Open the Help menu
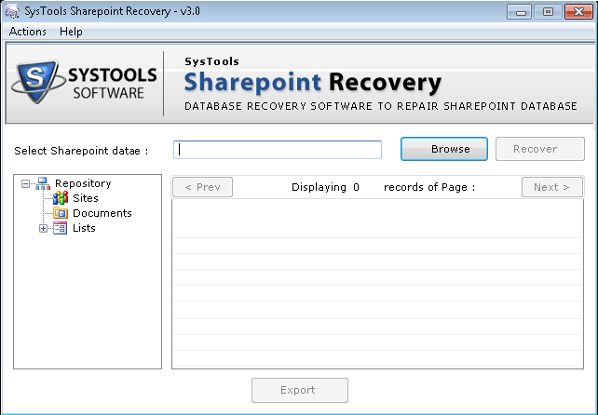Viewport: 598px width, 415px height. 71,32
